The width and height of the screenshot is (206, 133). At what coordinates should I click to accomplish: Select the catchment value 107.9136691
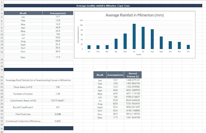pyautogui.click(x=58, y=101)
